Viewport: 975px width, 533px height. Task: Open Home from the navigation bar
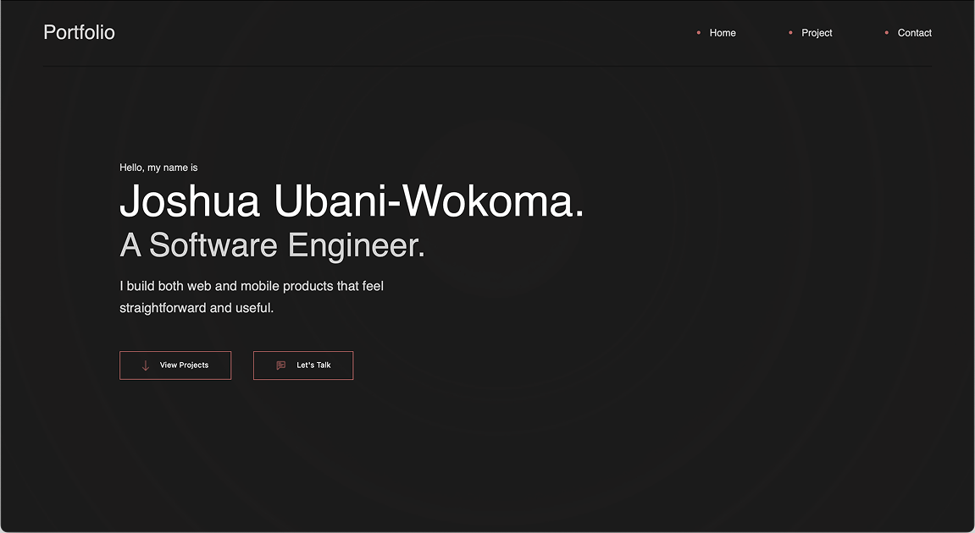click(723, 33)
